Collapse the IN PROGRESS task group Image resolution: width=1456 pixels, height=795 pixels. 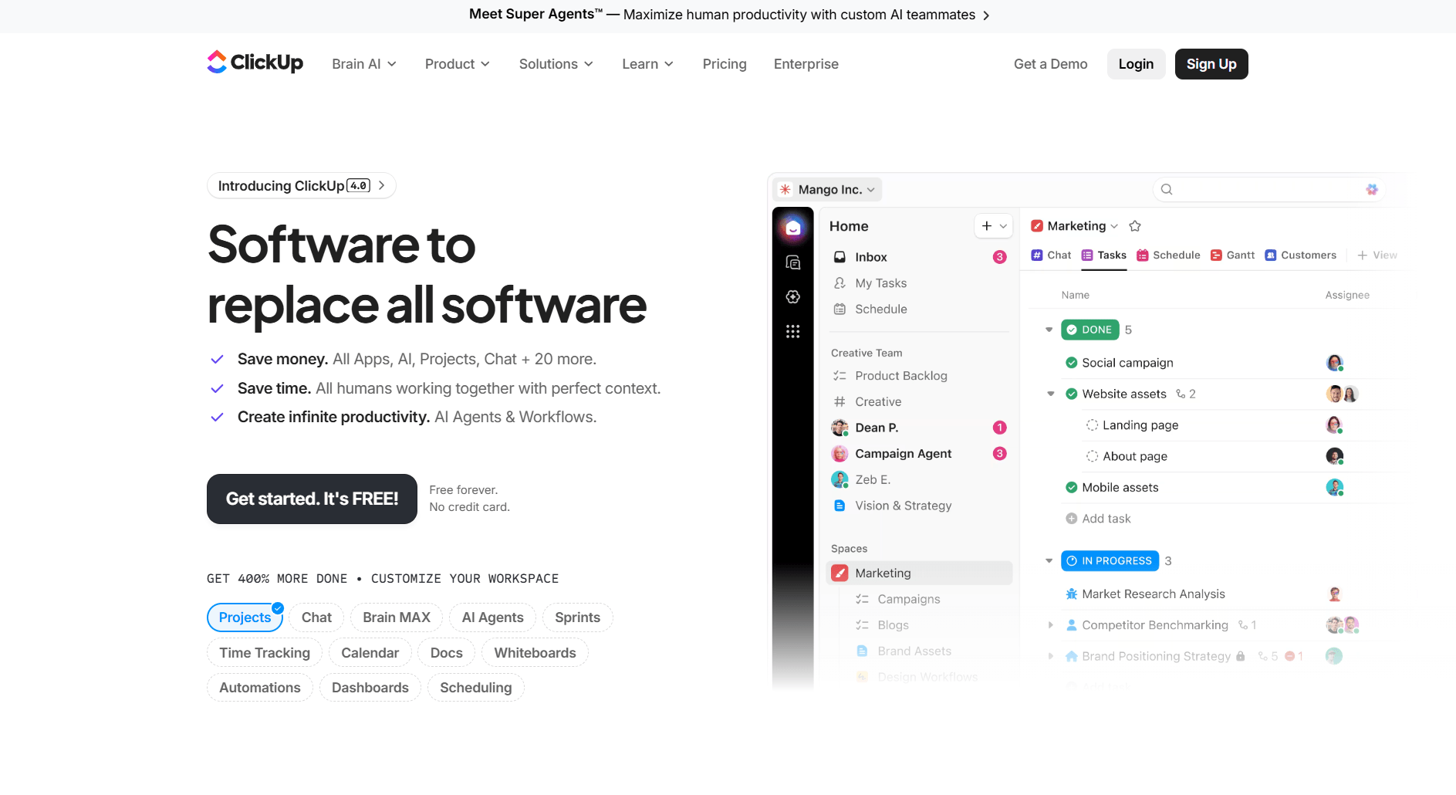[1049, 561]
